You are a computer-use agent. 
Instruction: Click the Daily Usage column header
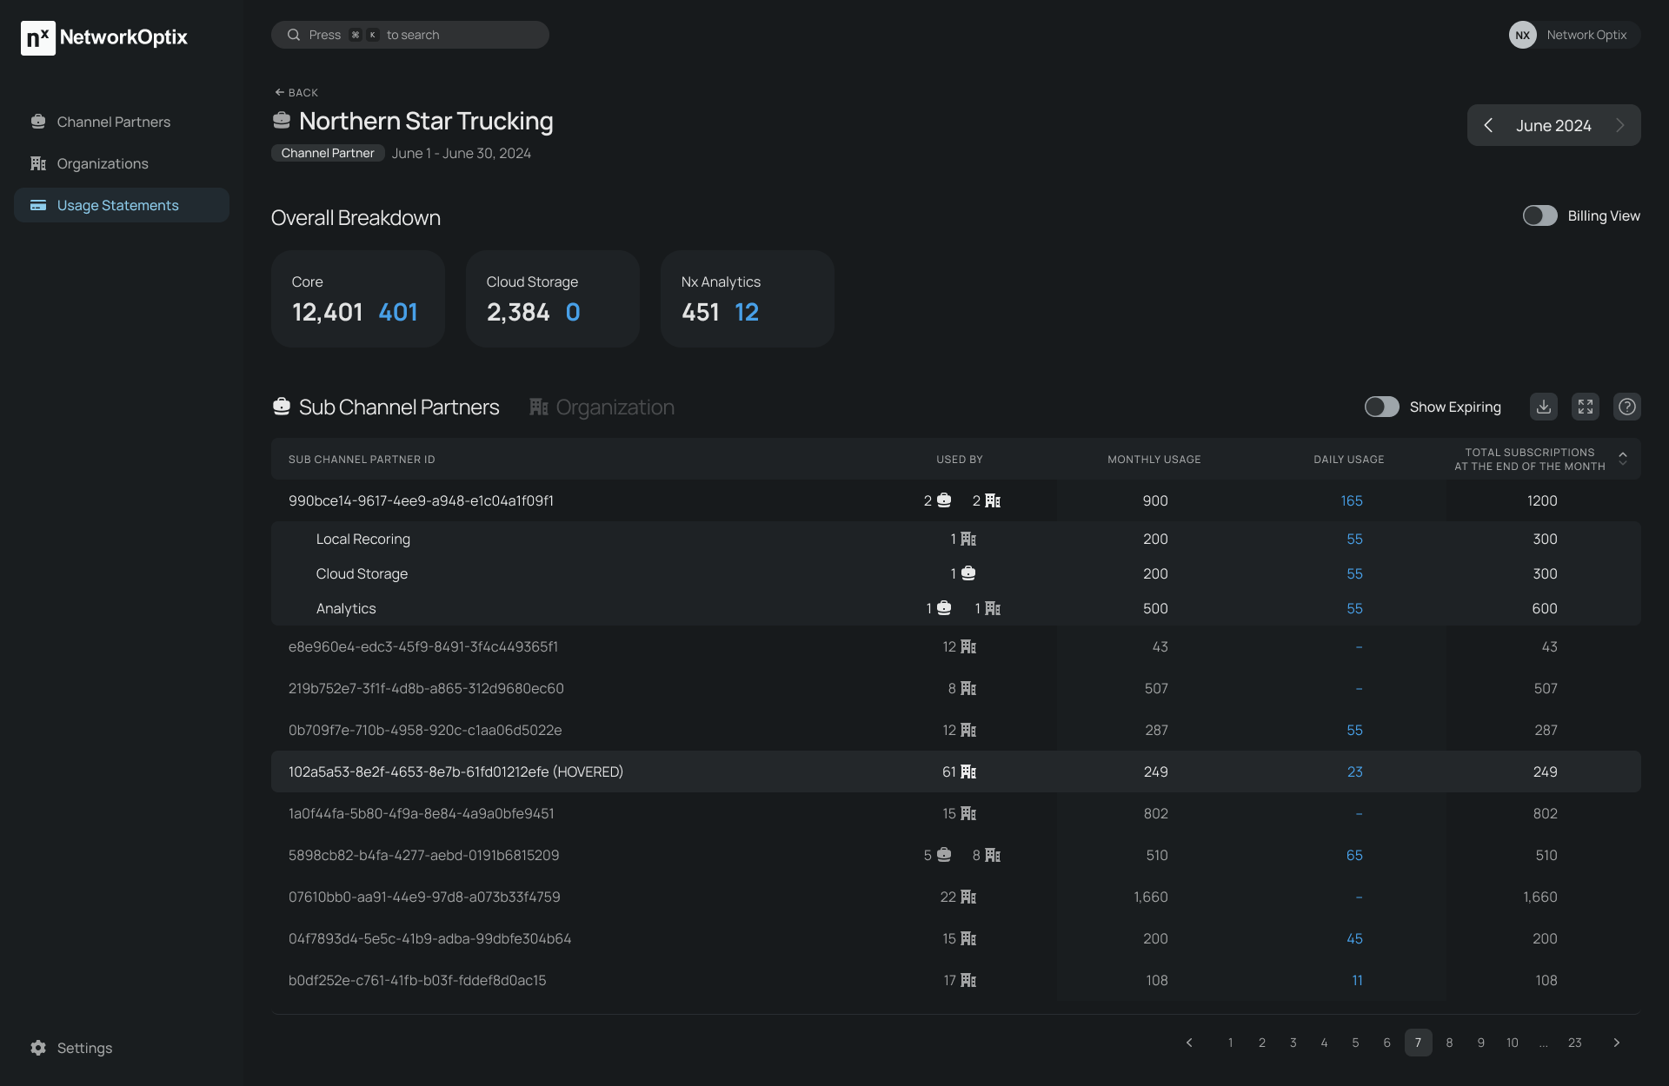[1348, 459]
